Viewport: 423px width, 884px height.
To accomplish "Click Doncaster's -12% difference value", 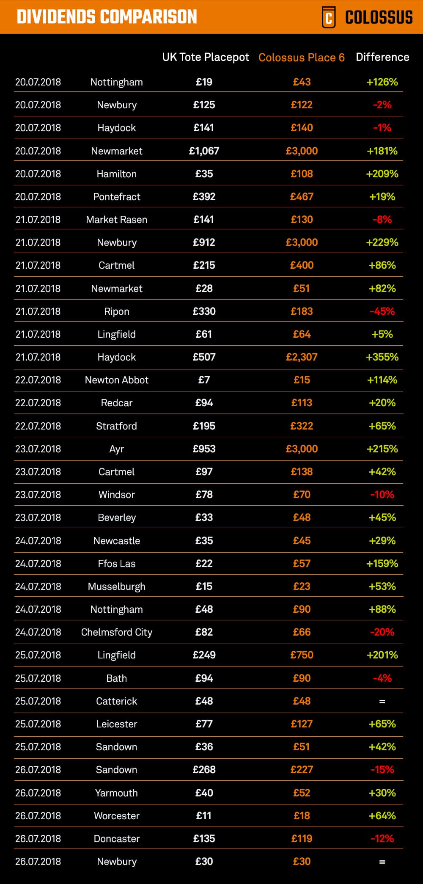I will point(382,839).
